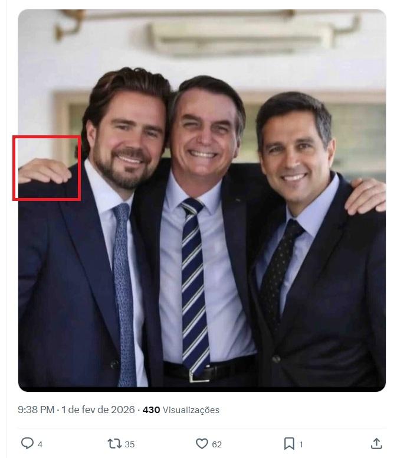This screenshot has height=458, width=397.
Task: View the 430 Visualizações analytics
Action: click(x=152, y=410)
